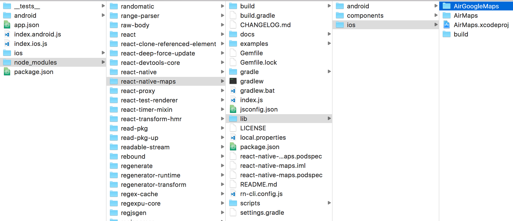Select the build folder under ios
The width and height of the screenshot is (513, 221).
coord(476,34)
